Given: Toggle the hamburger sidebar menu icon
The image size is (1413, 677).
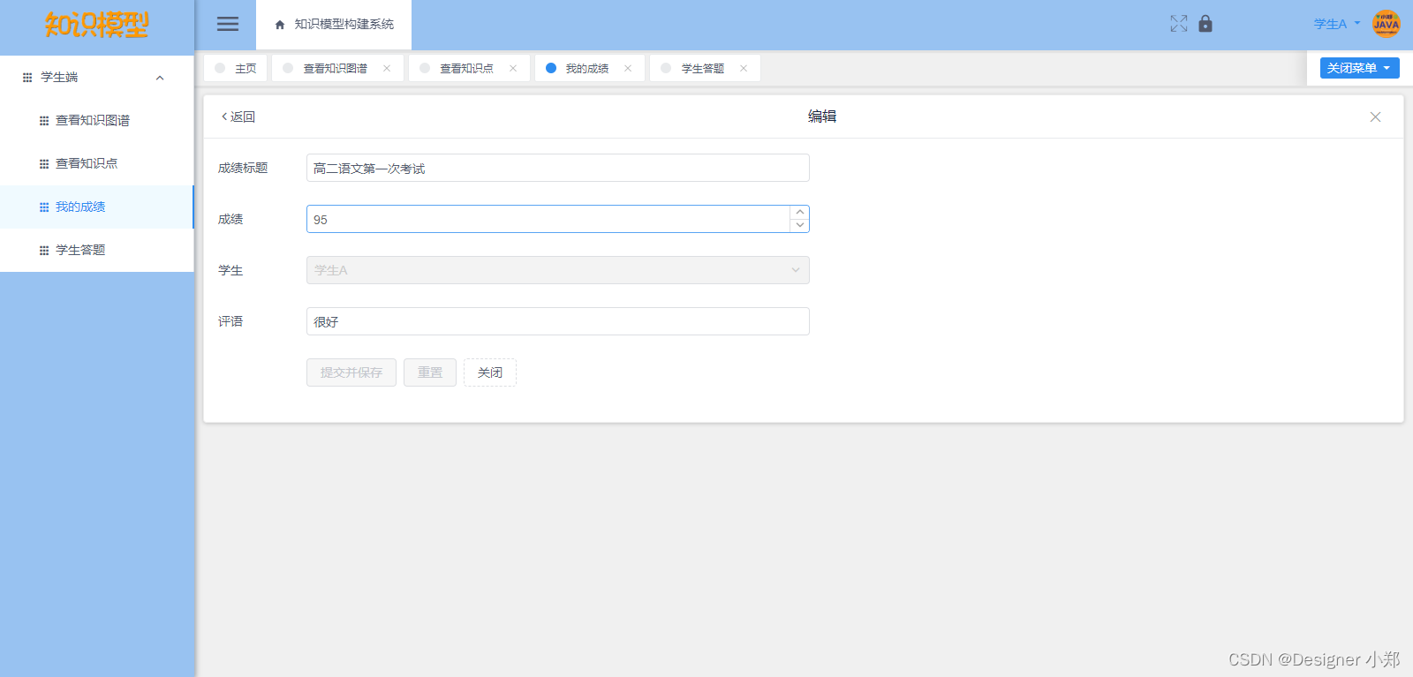Looking at the screenshot, I should 228,25.
